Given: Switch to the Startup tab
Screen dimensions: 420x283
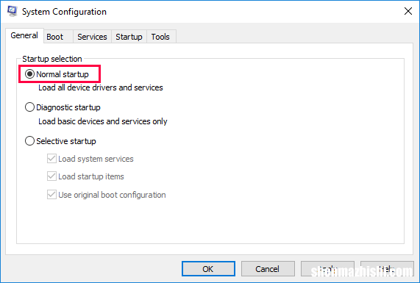Looking at the screenshot, I should 129,37.
